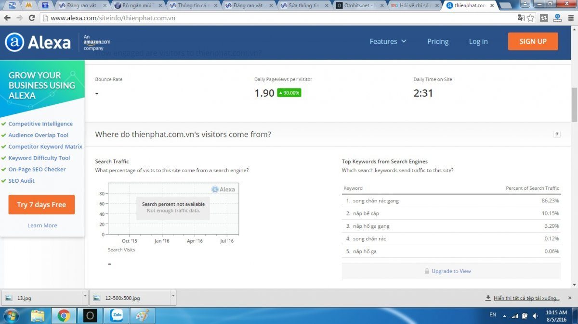
Task: Show hidden system tray icons
Action: point(504,316)
